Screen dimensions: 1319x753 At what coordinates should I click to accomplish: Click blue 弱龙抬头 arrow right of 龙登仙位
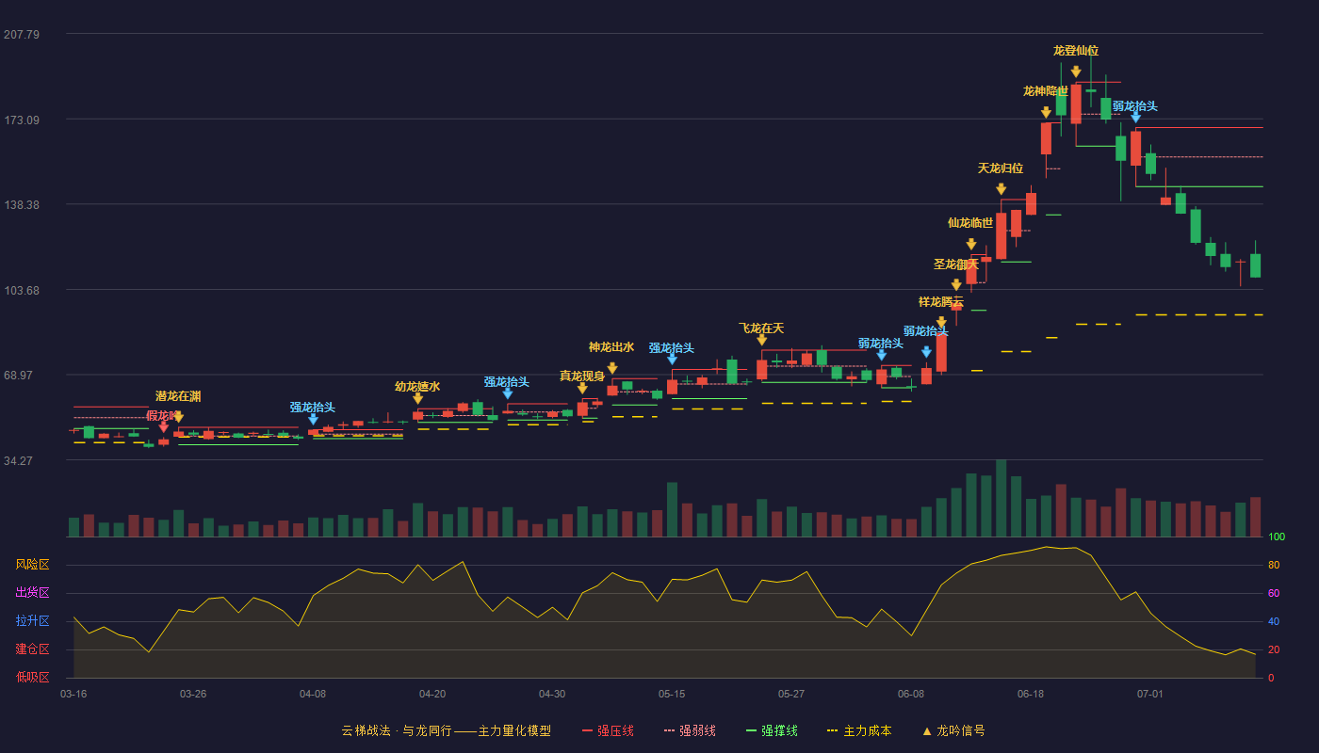tap(1135, 118)
